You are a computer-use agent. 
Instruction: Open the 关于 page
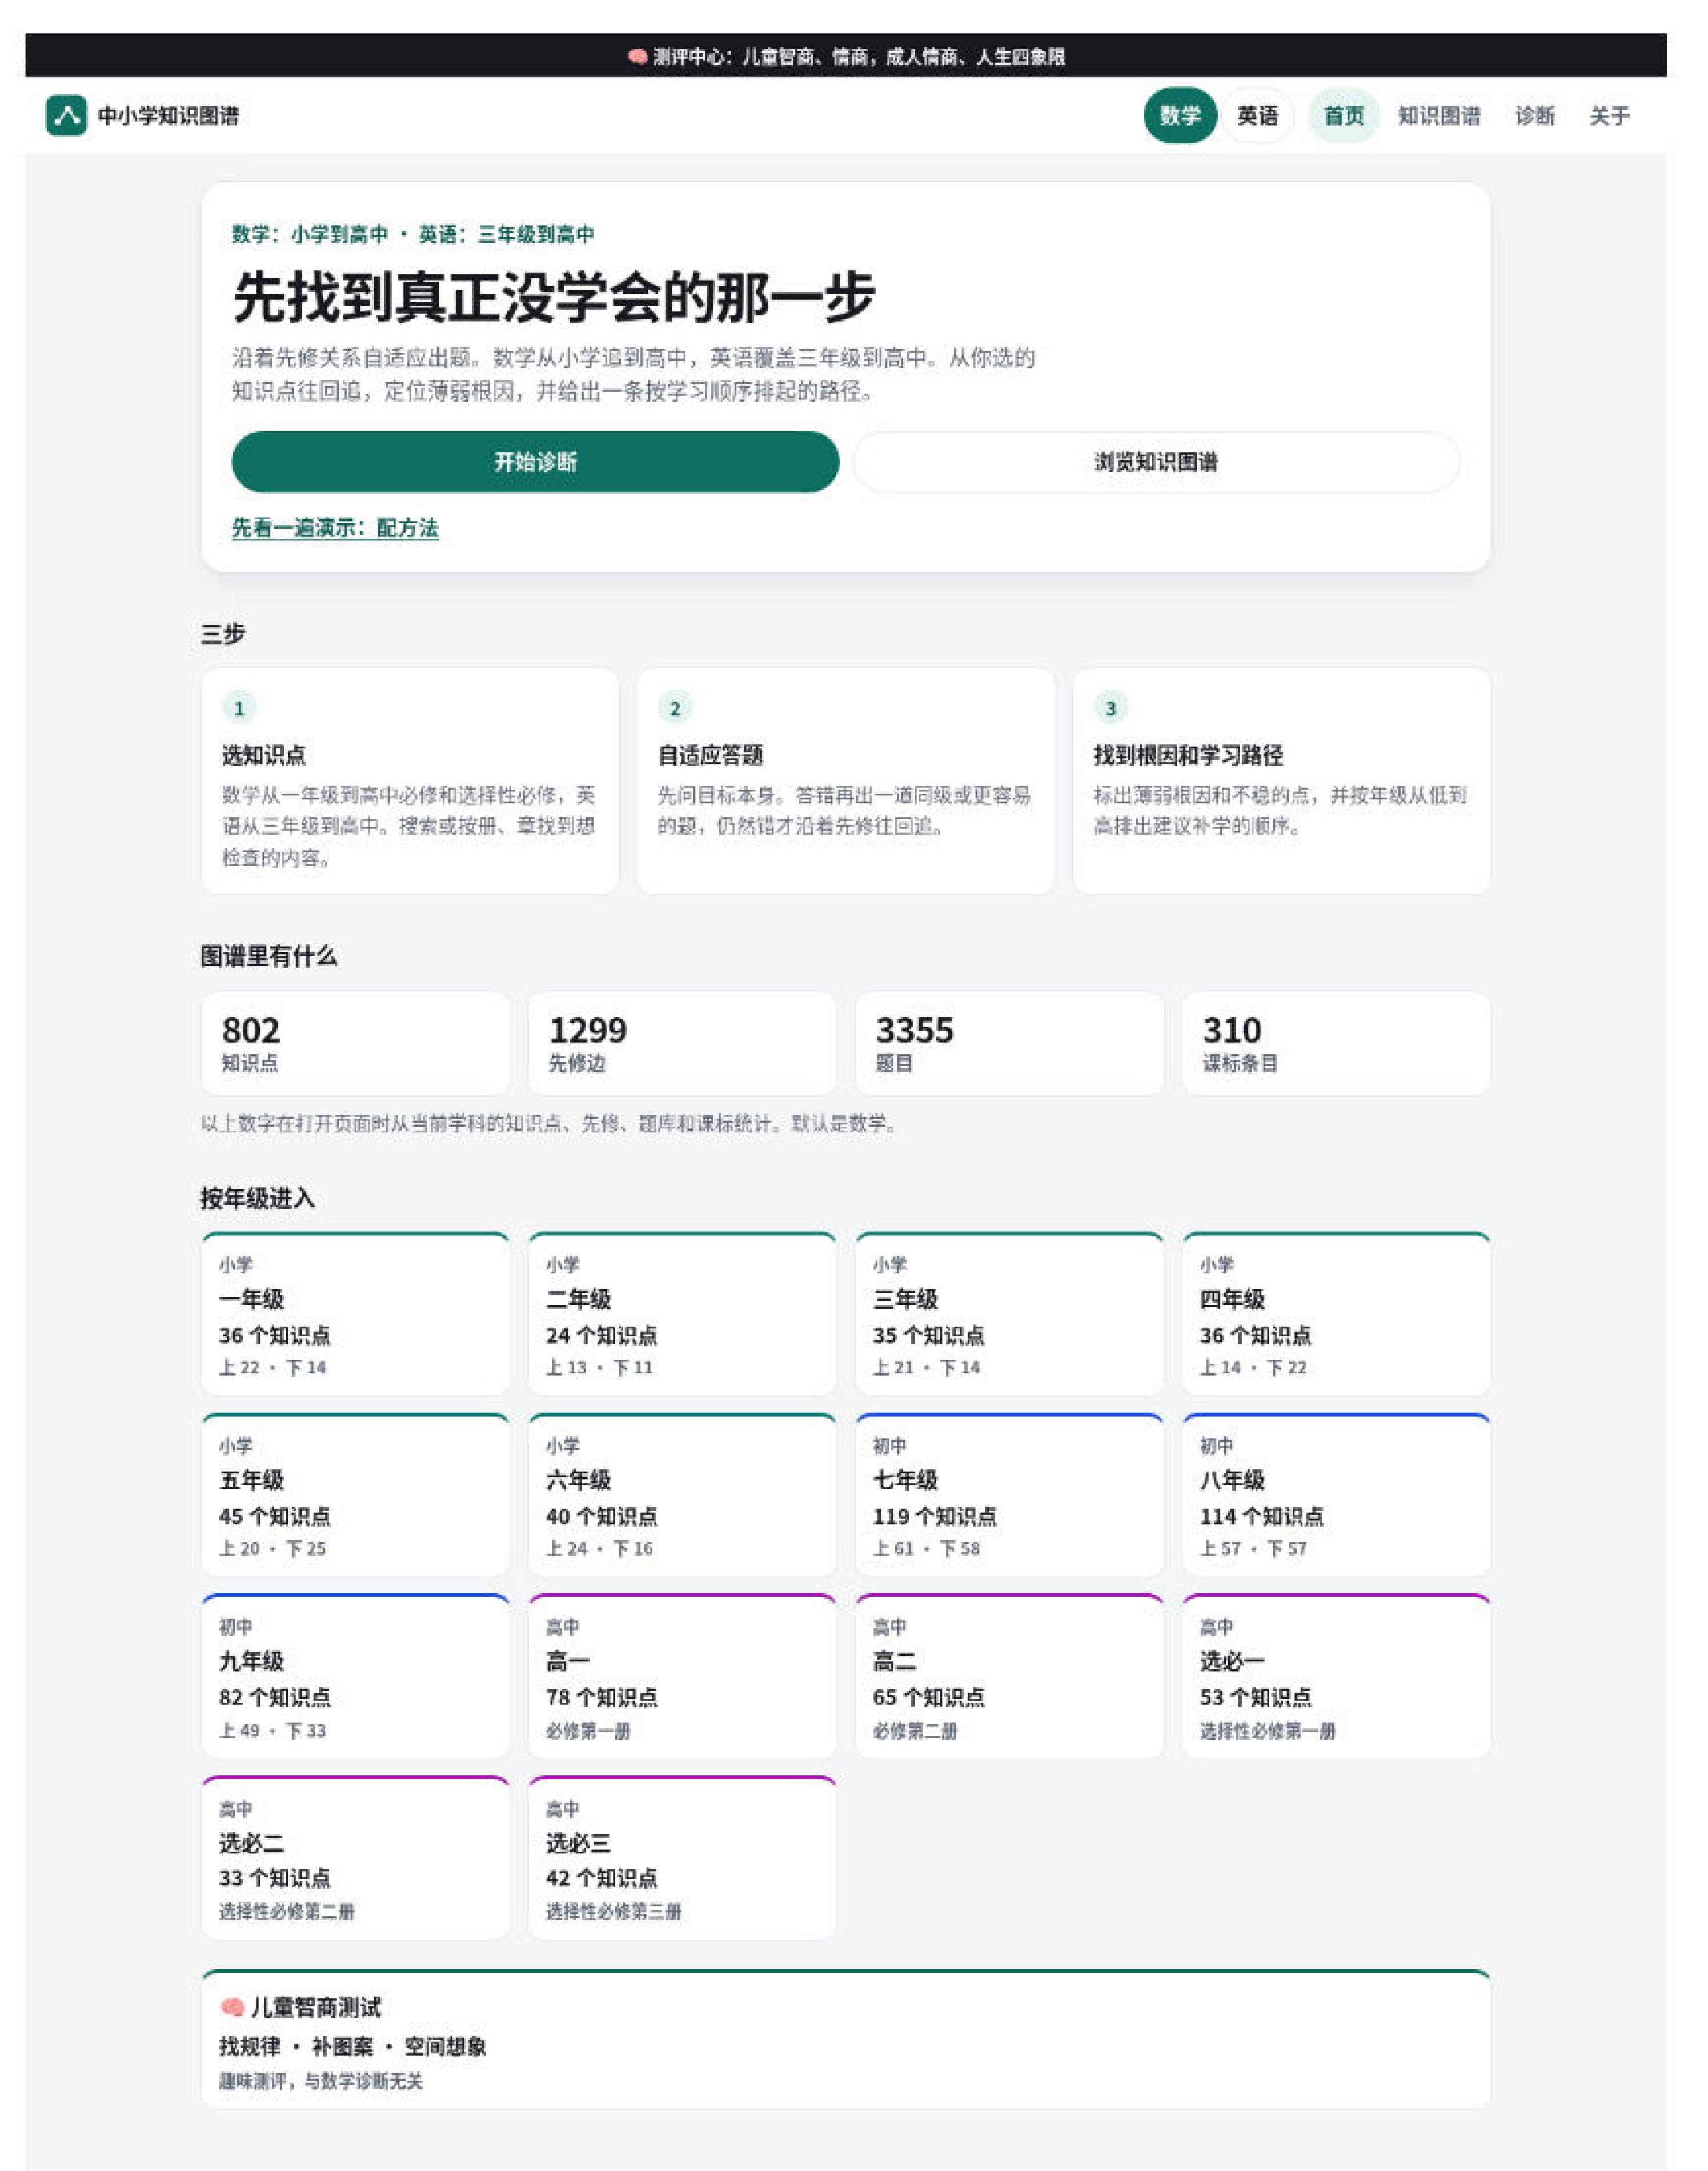point(1610,115)
